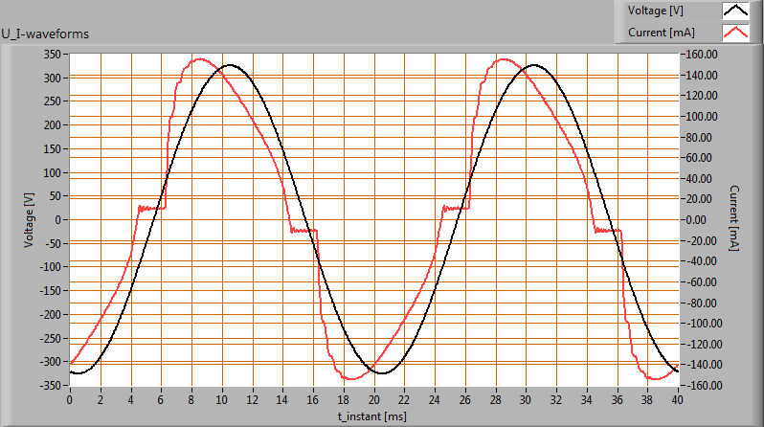764x427 pixels.
Task: Click the vertical Current [mA] right axis label
Action: (x=733, y=218)
